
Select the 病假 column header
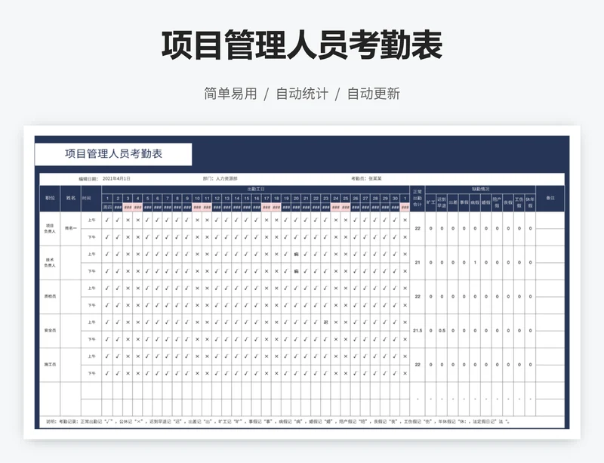coord(475,202)
